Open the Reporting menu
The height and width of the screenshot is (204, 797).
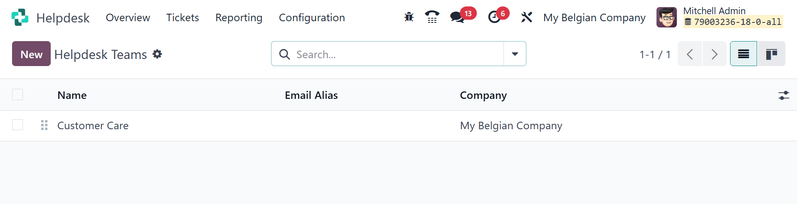pyautogui.click(x=239, y=18)
